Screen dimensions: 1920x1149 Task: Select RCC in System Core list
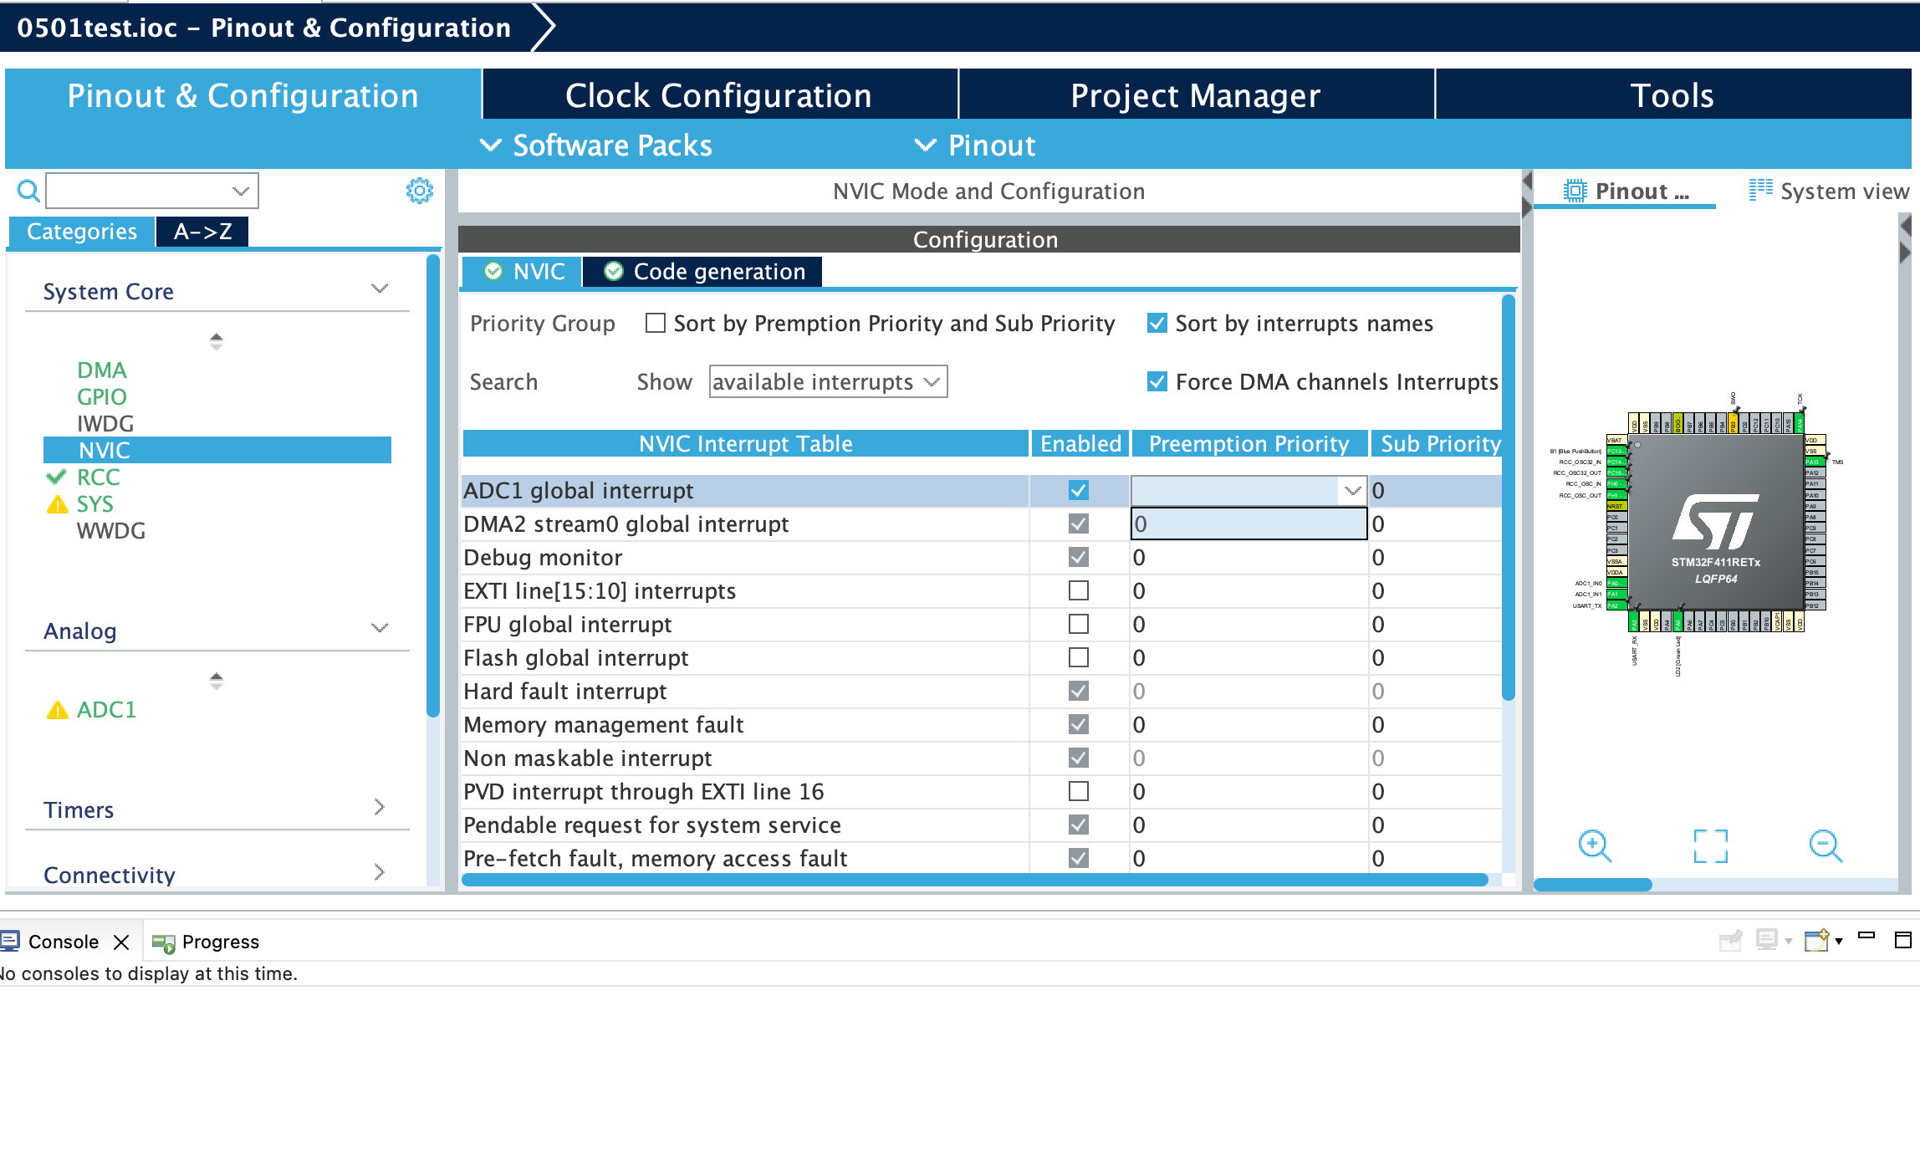pyautogui.click(x=99, y=477)
